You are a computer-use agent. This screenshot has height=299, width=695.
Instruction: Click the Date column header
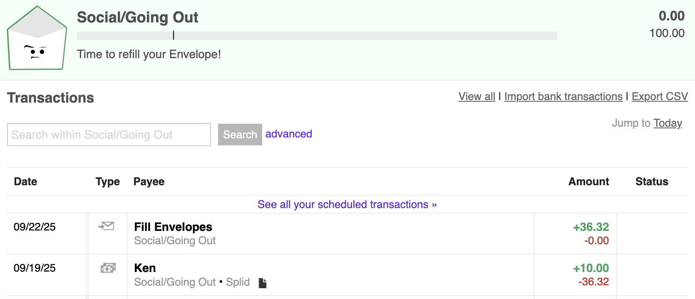click(x=25, y=181)
